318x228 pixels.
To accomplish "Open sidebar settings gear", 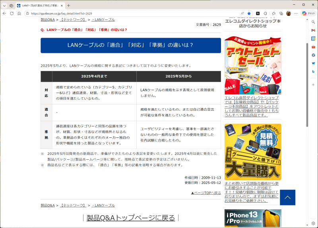I will (313, 223).
